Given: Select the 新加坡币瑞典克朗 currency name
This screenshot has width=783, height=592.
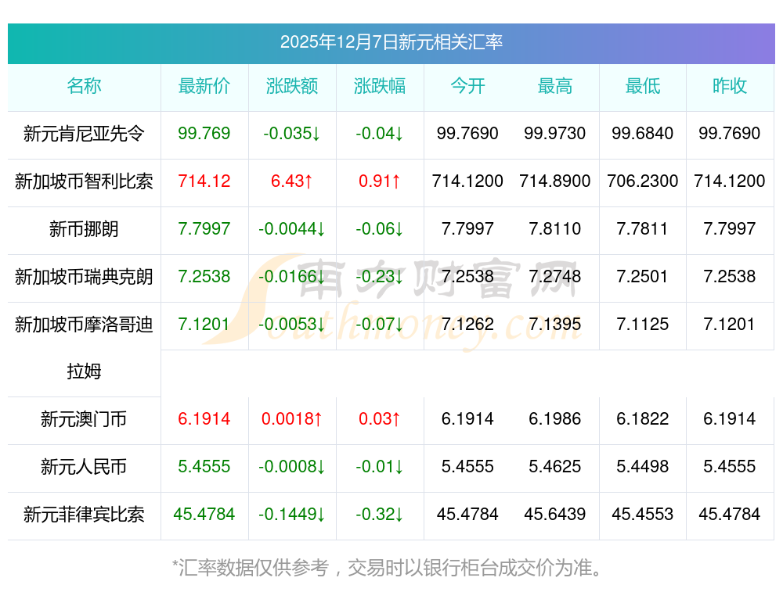Looking at the screenshot, I should [84, 277].
